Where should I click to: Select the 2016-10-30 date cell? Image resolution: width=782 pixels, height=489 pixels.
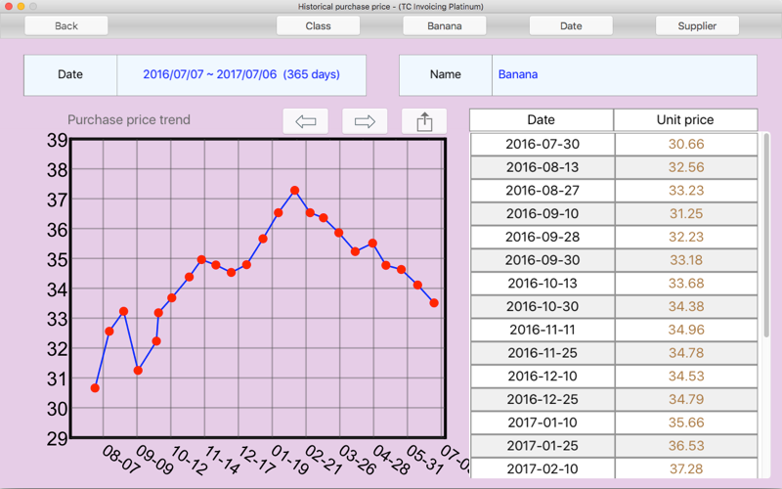coord(543,306)
